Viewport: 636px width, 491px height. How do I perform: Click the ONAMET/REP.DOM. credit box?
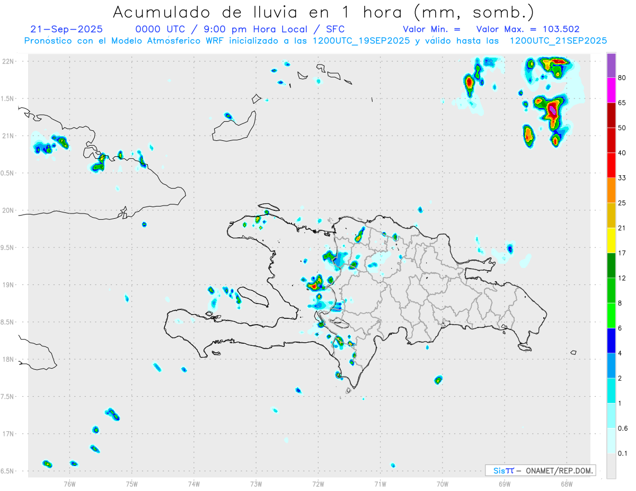coord(540,470)
